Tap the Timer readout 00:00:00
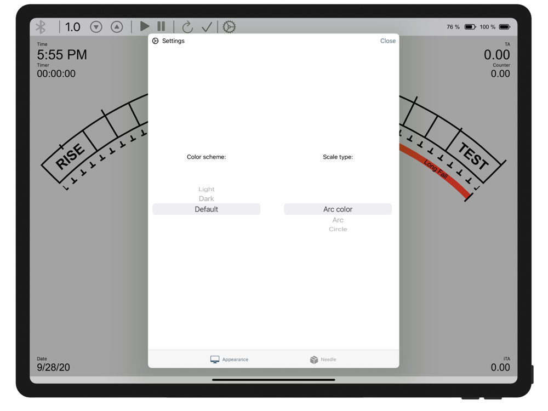 (56, 74)
